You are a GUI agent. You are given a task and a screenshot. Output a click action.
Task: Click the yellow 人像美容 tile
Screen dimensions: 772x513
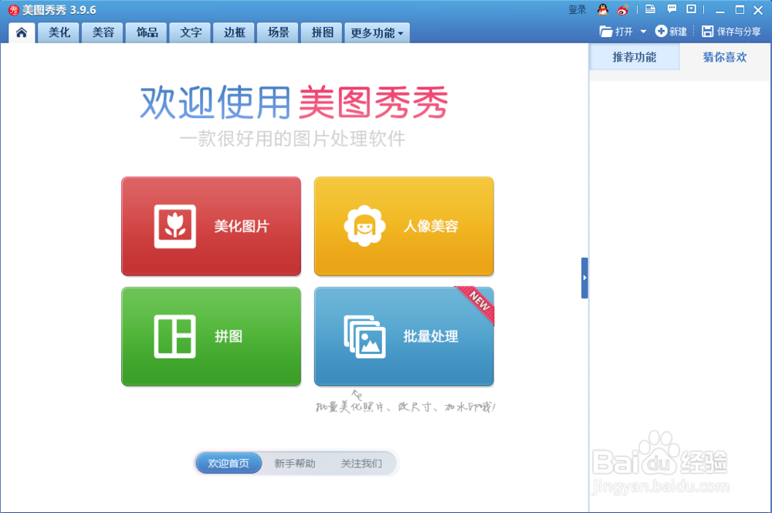[404, 226]
